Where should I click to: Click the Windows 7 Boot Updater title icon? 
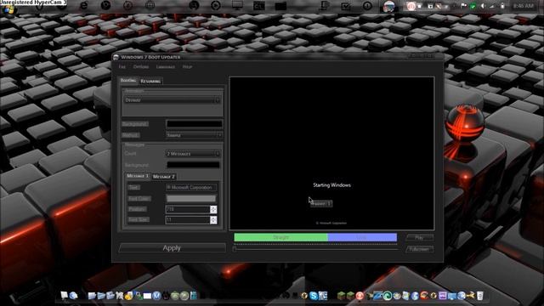pos(116,57)
